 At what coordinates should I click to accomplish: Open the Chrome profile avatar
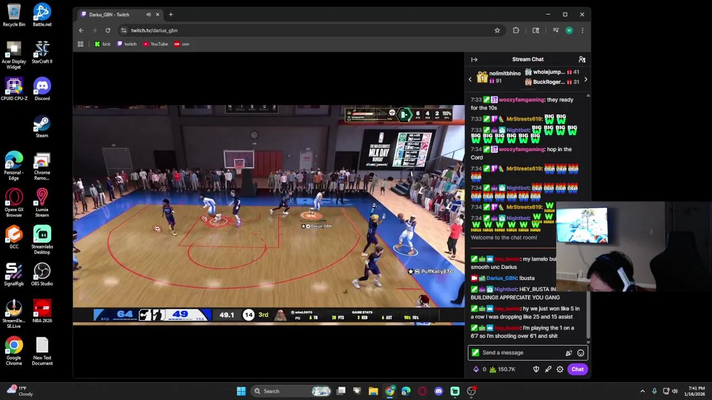[x=569, y=31]
